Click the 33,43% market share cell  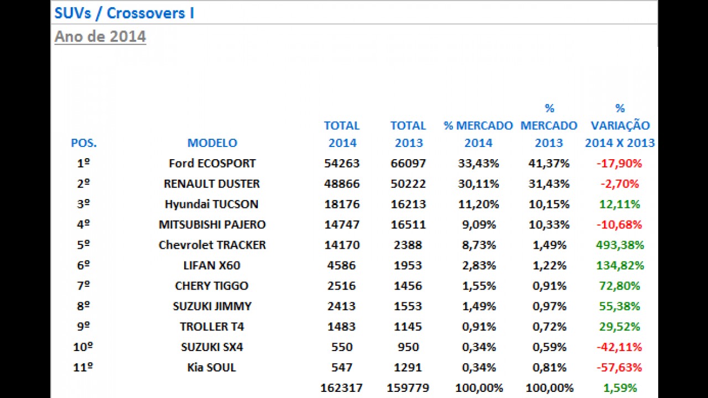point(478,164)
